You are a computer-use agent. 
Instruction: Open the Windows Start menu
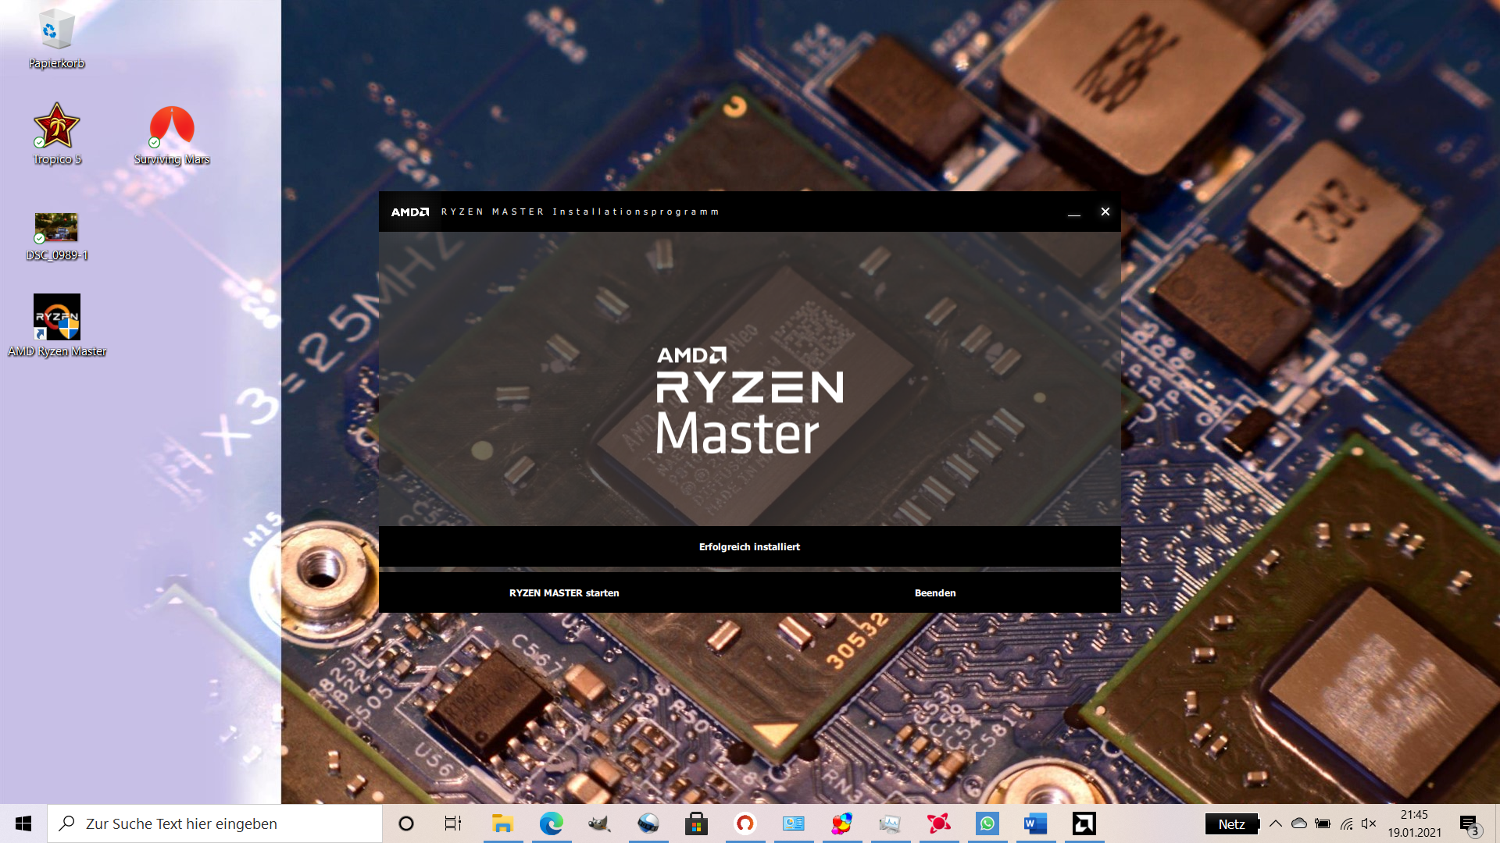coord(23,823)
